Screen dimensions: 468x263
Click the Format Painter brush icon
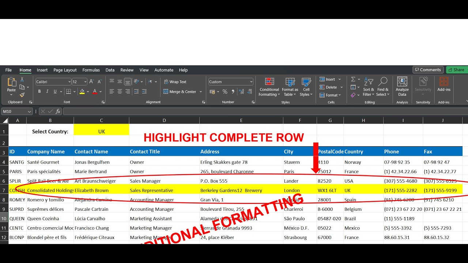point(22,95)
